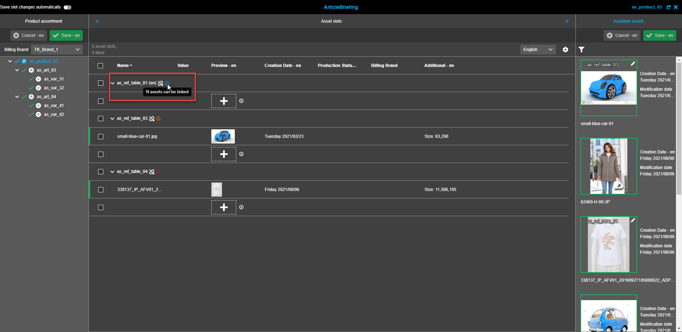The image size is (682, 332).
Task: Check the small-blue-car-01.jpg row checkbox
Action: [101, 136]
